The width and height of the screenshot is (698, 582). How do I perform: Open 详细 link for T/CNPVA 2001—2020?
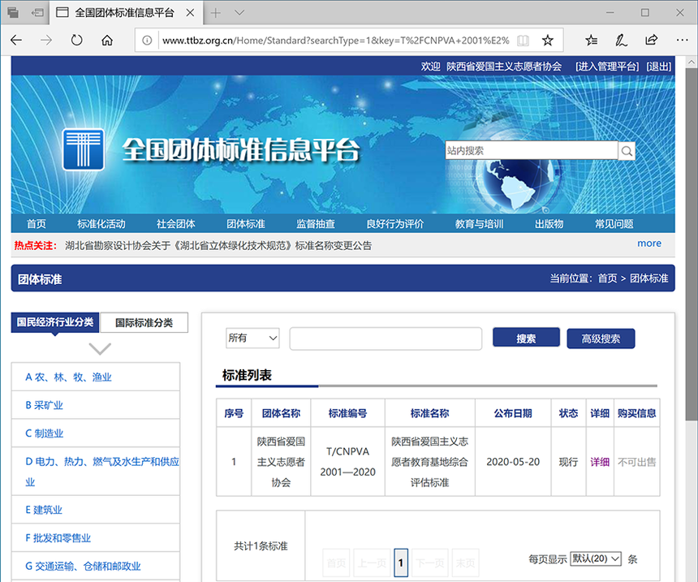(600, 462)
